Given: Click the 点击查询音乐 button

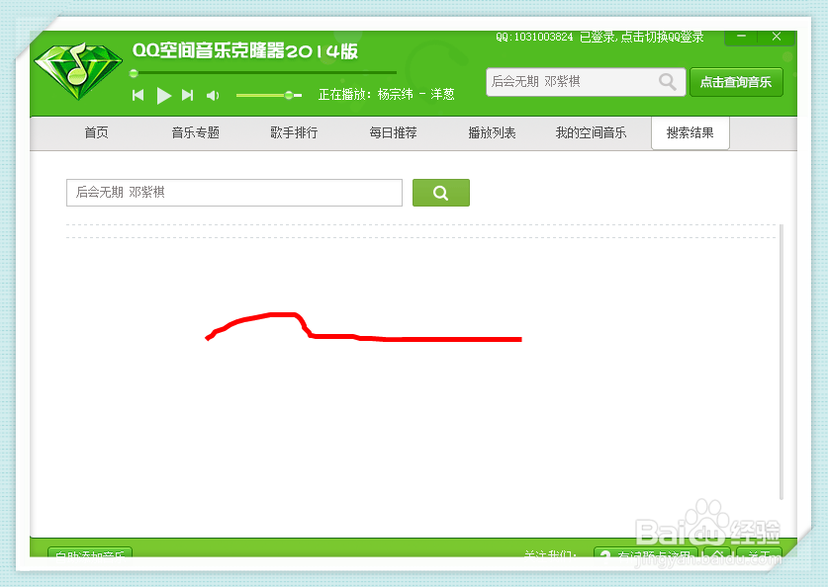Looking at the screenshot, I should click(736, 82).
